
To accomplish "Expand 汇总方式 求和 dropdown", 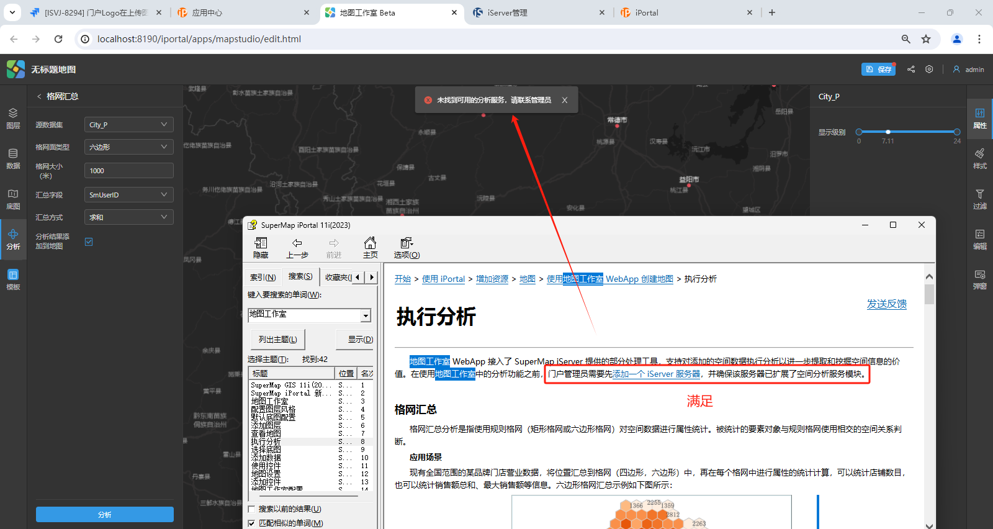I will click(129, 217).
